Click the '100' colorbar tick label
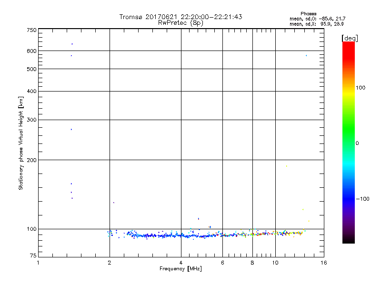381x286 pixels. coord(361,88)
